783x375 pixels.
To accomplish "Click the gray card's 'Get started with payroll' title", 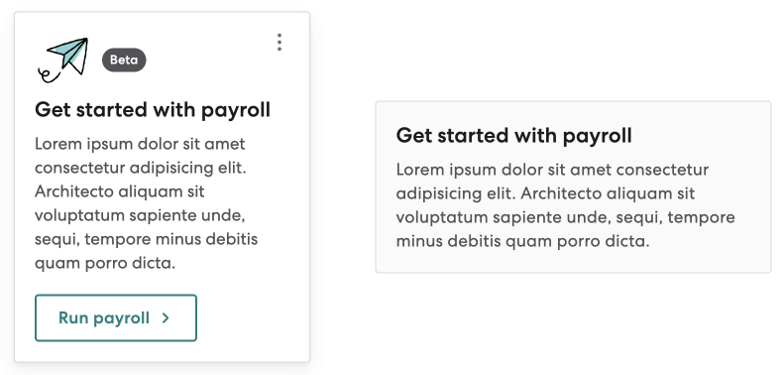I will pyautogui.click(x=513, y=136).
